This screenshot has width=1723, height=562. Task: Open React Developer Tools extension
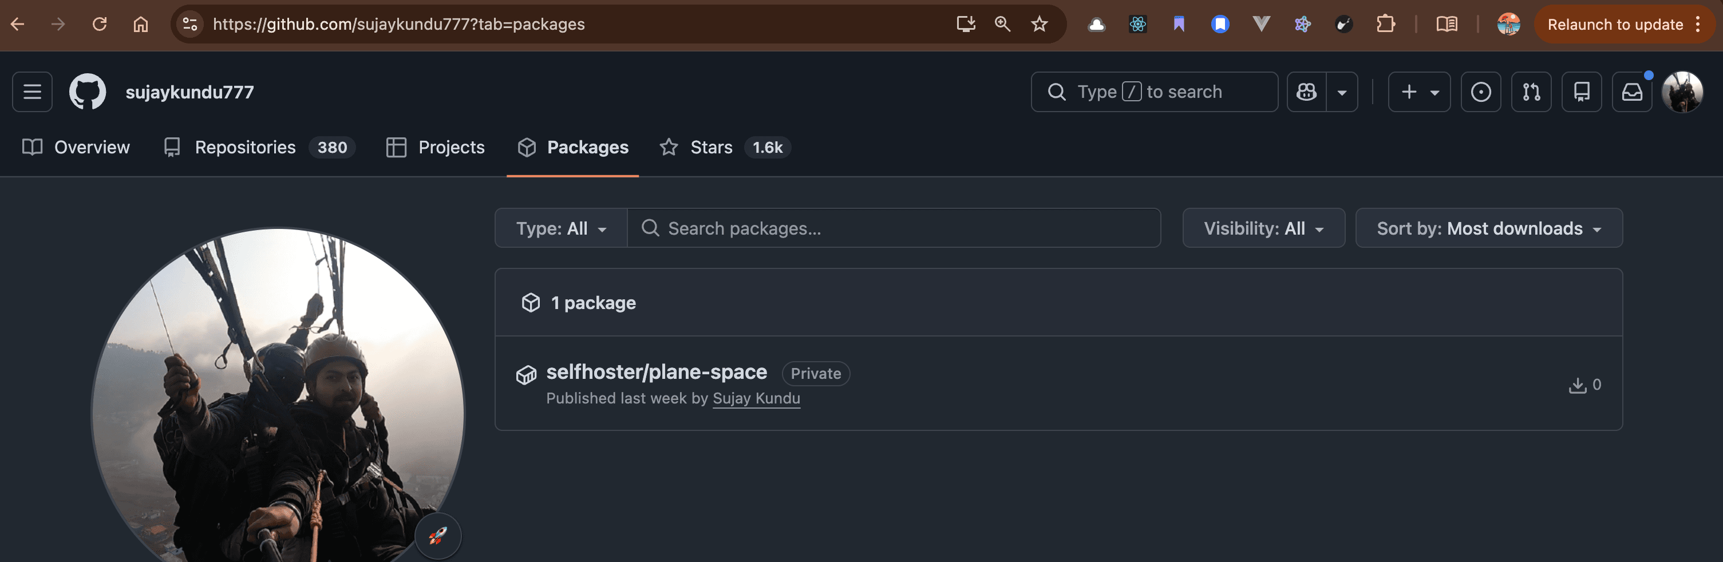1138,25
